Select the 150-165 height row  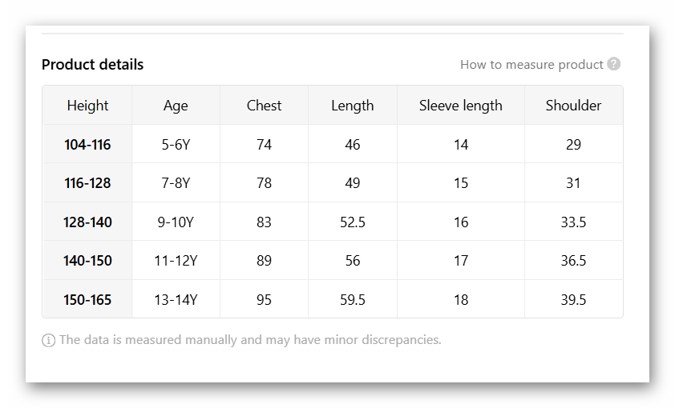87,300
